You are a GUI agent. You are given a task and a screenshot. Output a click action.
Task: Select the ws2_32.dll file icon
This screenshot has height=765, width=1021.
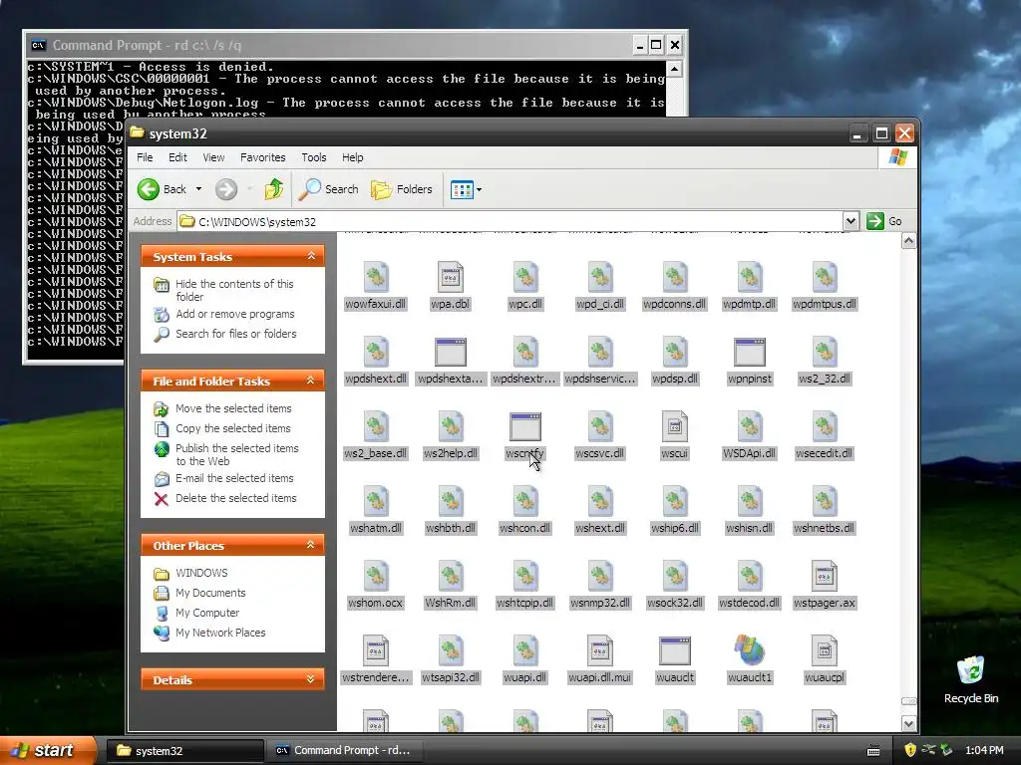(x=825, y=352)
